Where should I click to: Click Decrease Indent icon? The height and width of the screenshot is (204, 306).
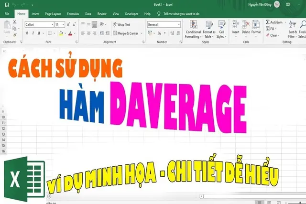[102, 33]
